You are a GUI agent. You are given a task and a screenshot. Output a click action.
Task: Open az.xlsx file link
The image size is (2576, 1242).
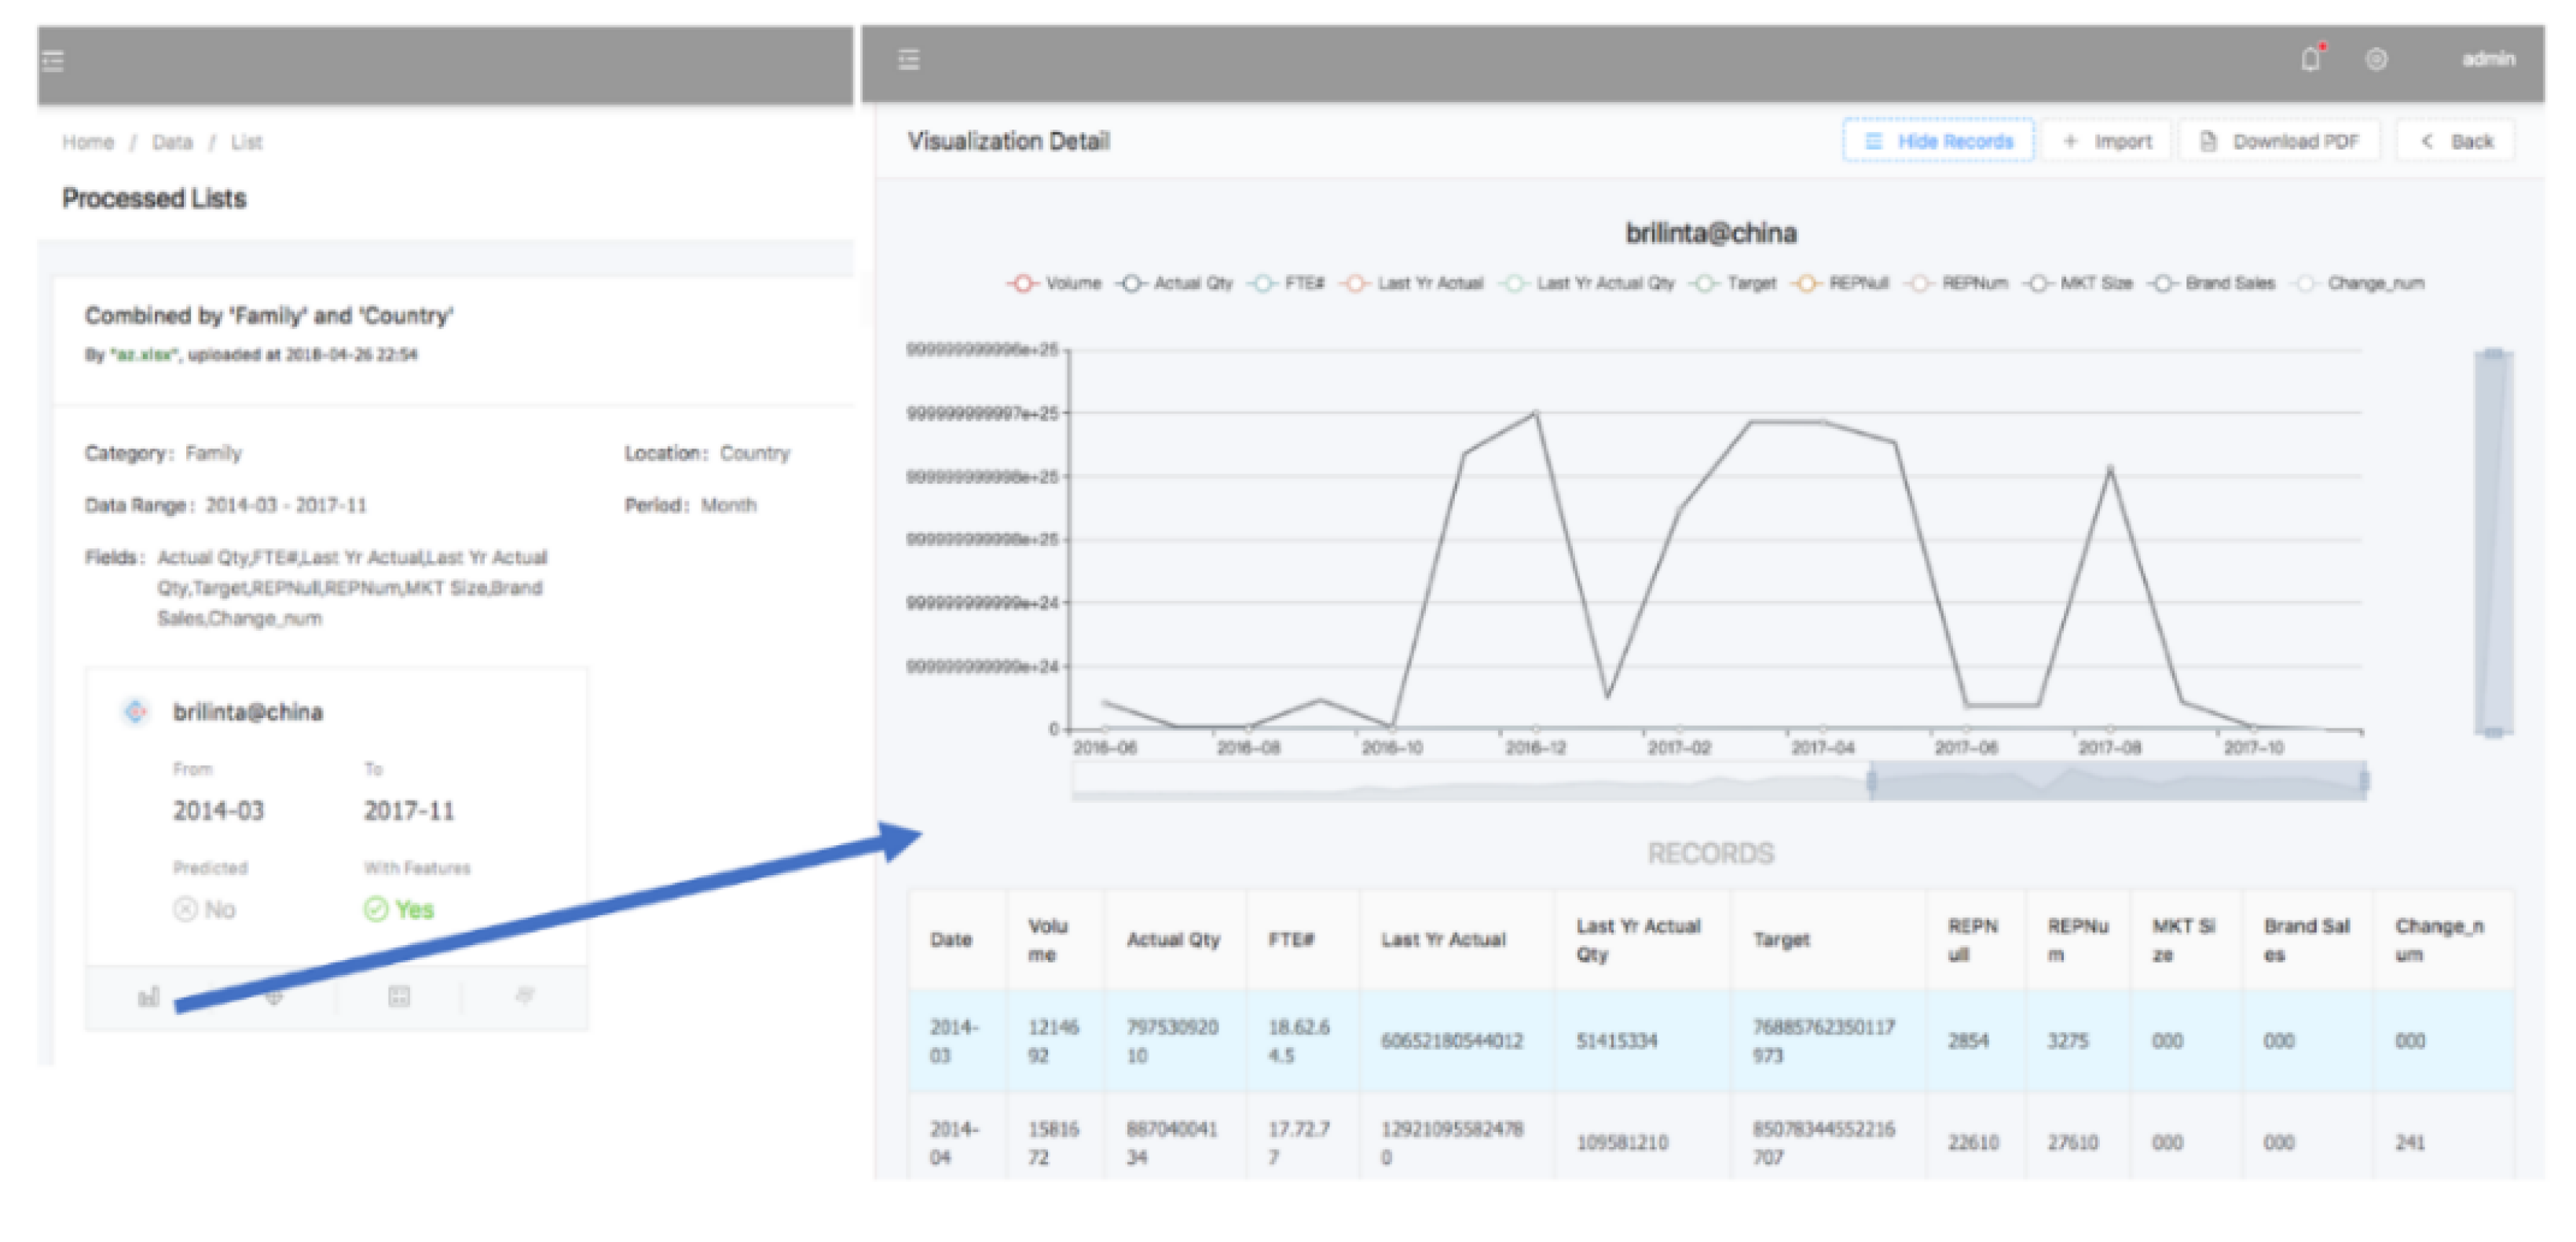point(146,354)
